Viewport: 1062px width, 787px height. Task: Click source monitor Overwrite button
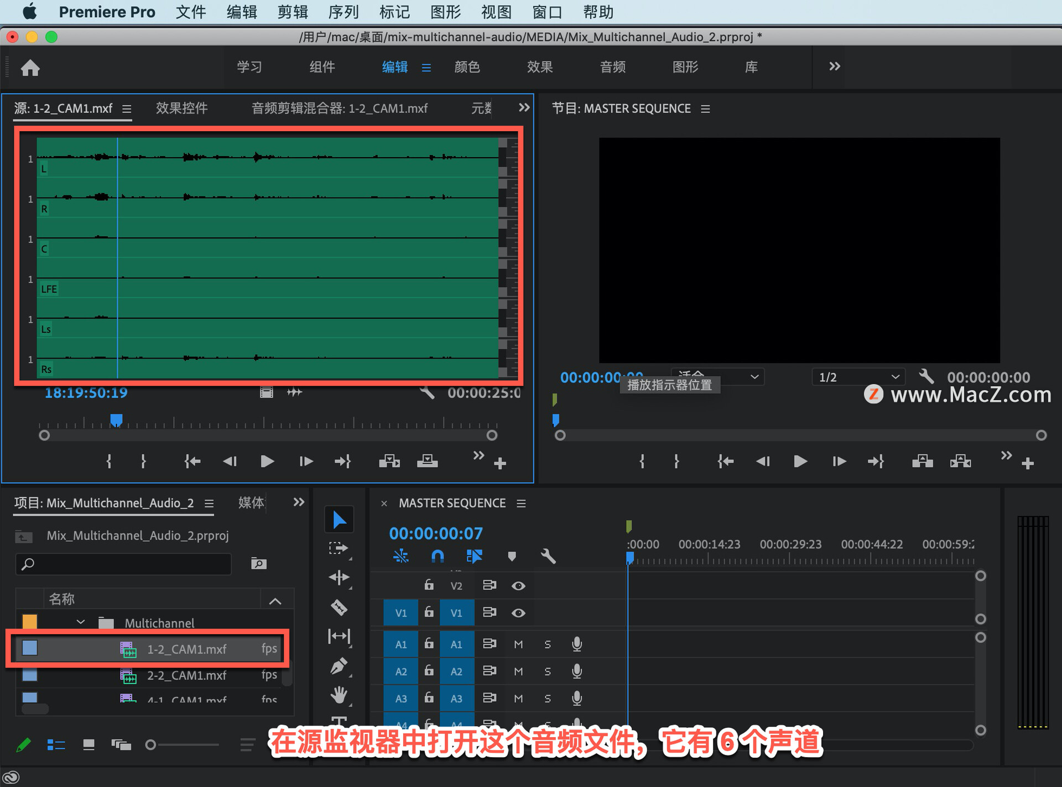pyautogui.click(x=428, y=461)
